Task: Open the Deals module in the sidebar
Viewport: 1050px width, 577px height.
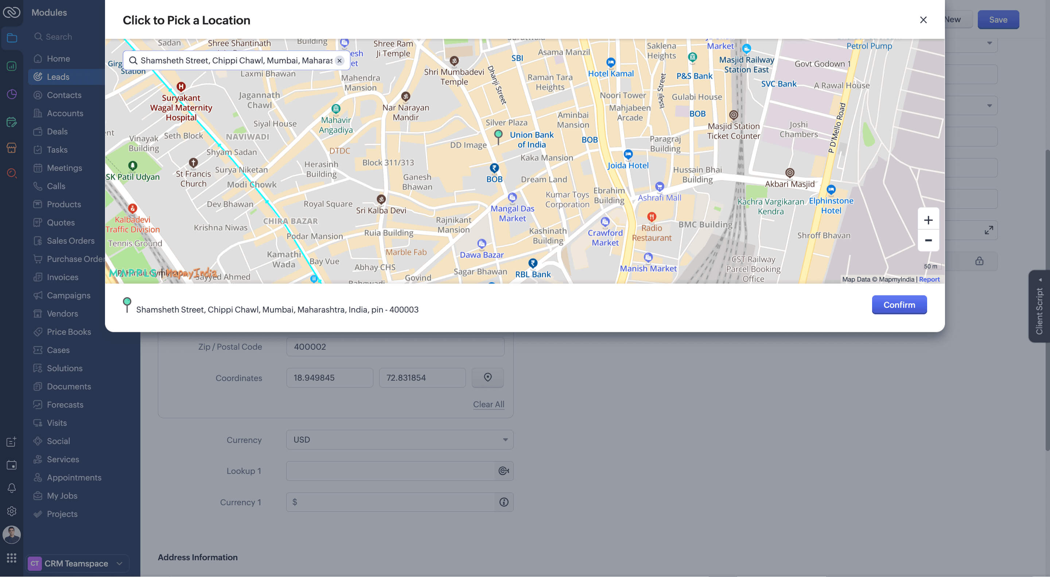Action: tap(57, 132)
